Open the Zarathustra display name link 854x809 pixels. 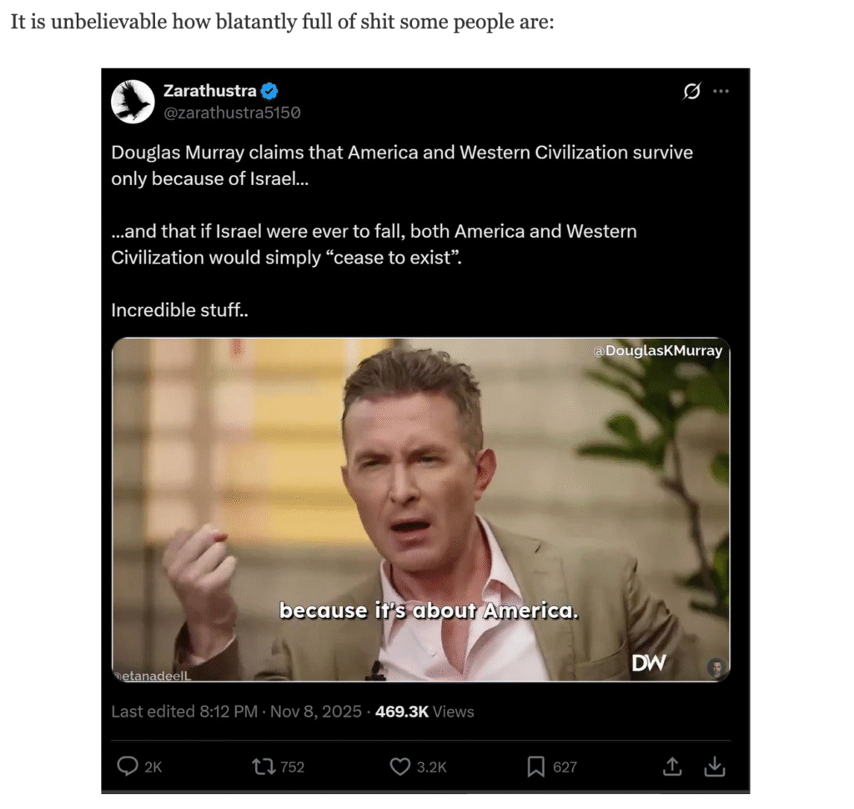pyautogui.click(x=210, y=90)
